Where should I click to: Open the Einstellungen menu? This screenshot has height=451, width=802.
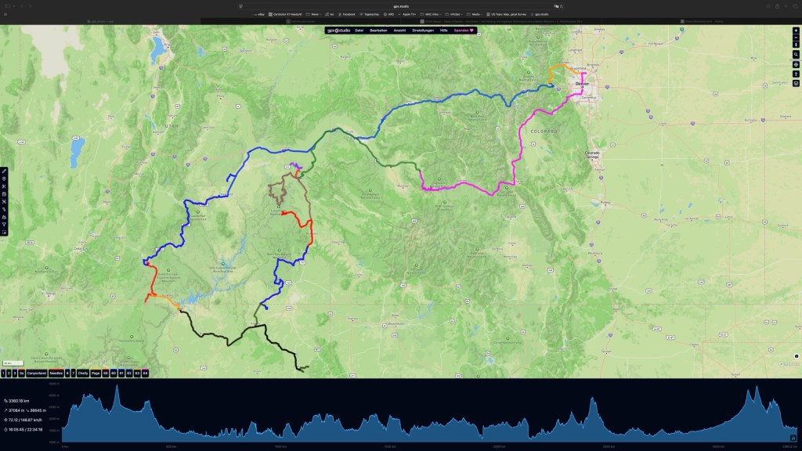424,30
